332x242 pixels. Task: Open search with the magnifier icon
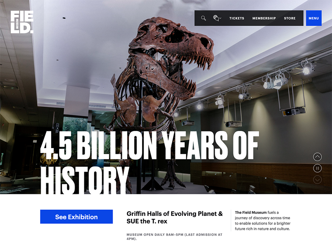[x=203, y=18]
